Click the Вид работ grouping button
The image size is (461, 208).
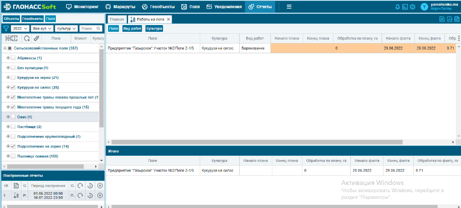[x=133, y=29]
